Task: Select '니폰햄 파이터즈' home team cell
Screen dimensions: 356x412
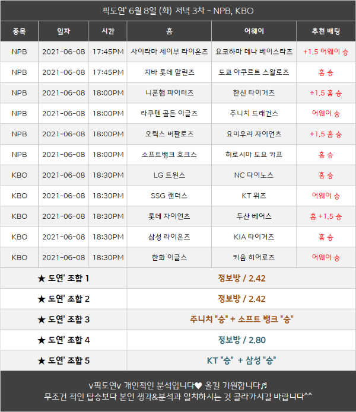Action: point(169,92)
